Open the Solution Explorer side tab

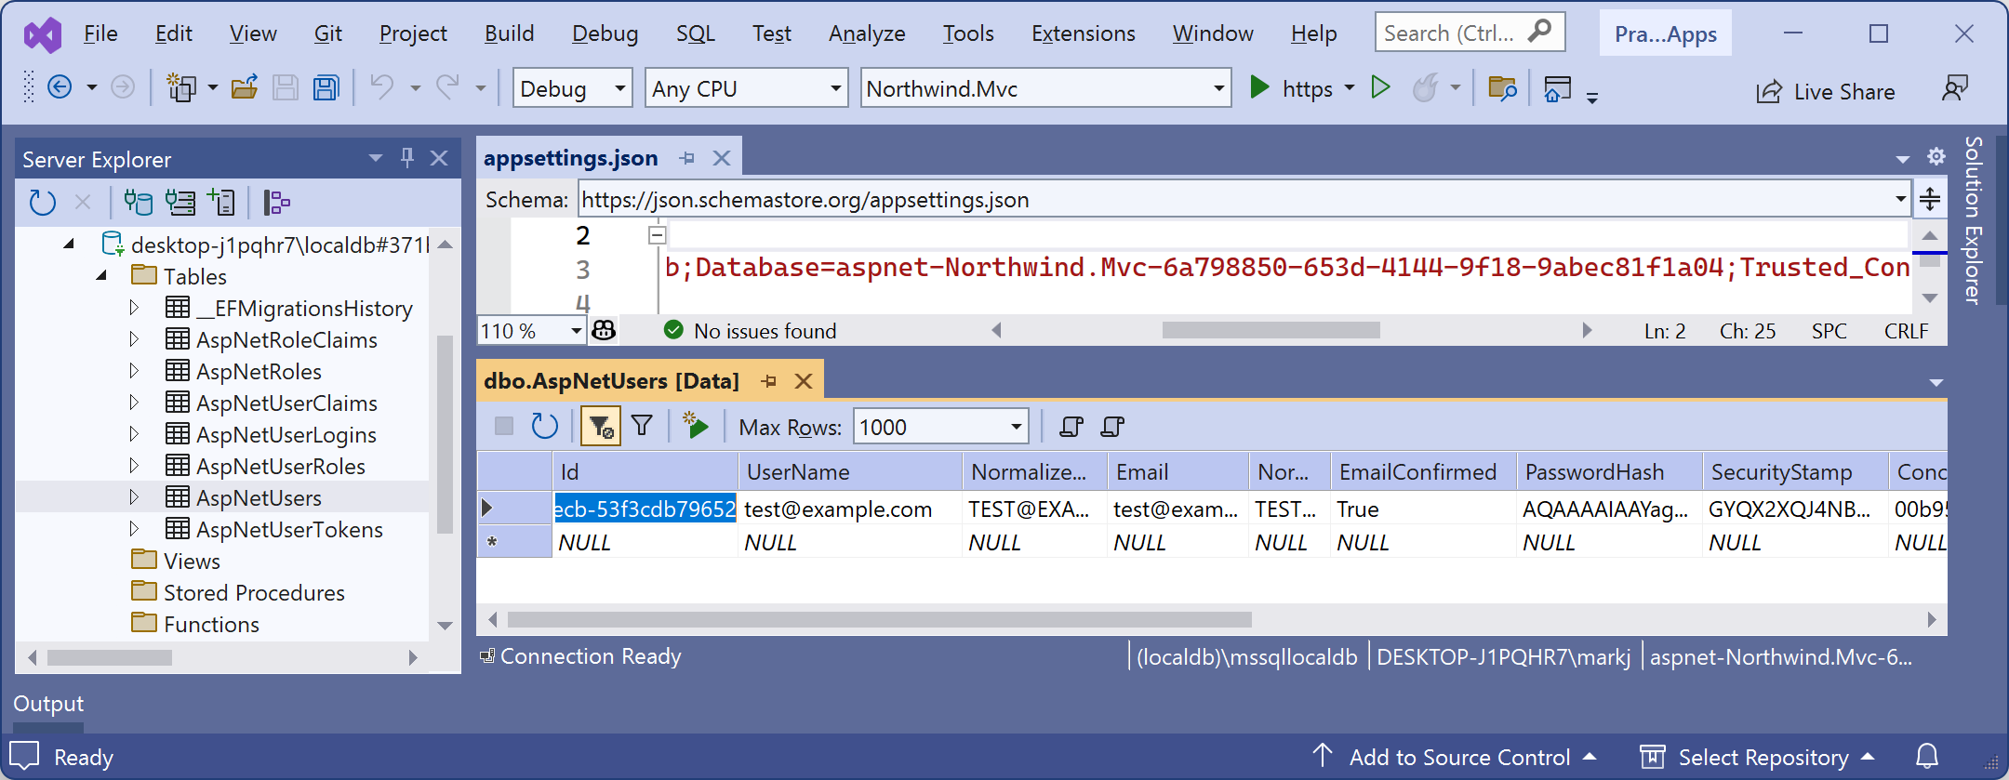point(1973,220)
